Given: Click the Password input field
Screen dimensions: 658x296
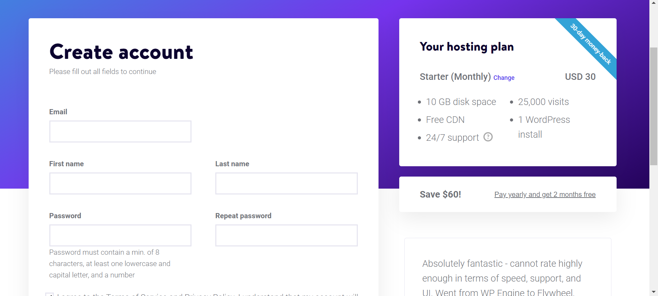Looking at the screenshot, I should click(120, 235).
